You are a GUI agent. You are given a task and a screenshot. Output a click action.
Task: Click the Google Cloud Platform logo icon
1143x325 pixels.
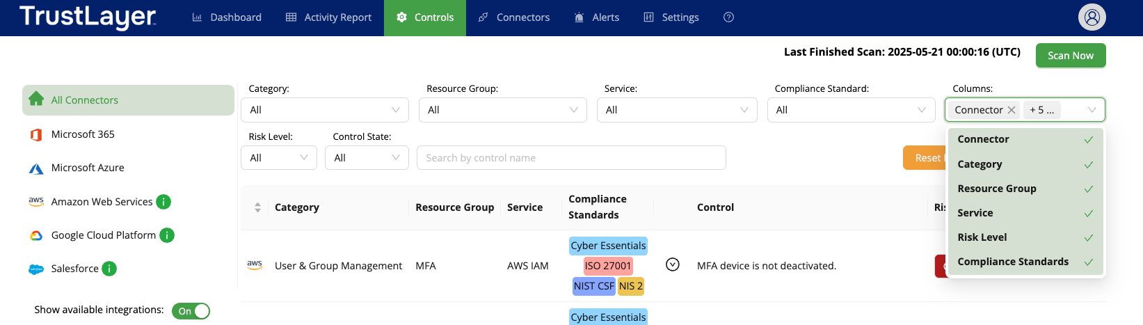(36, 236)
